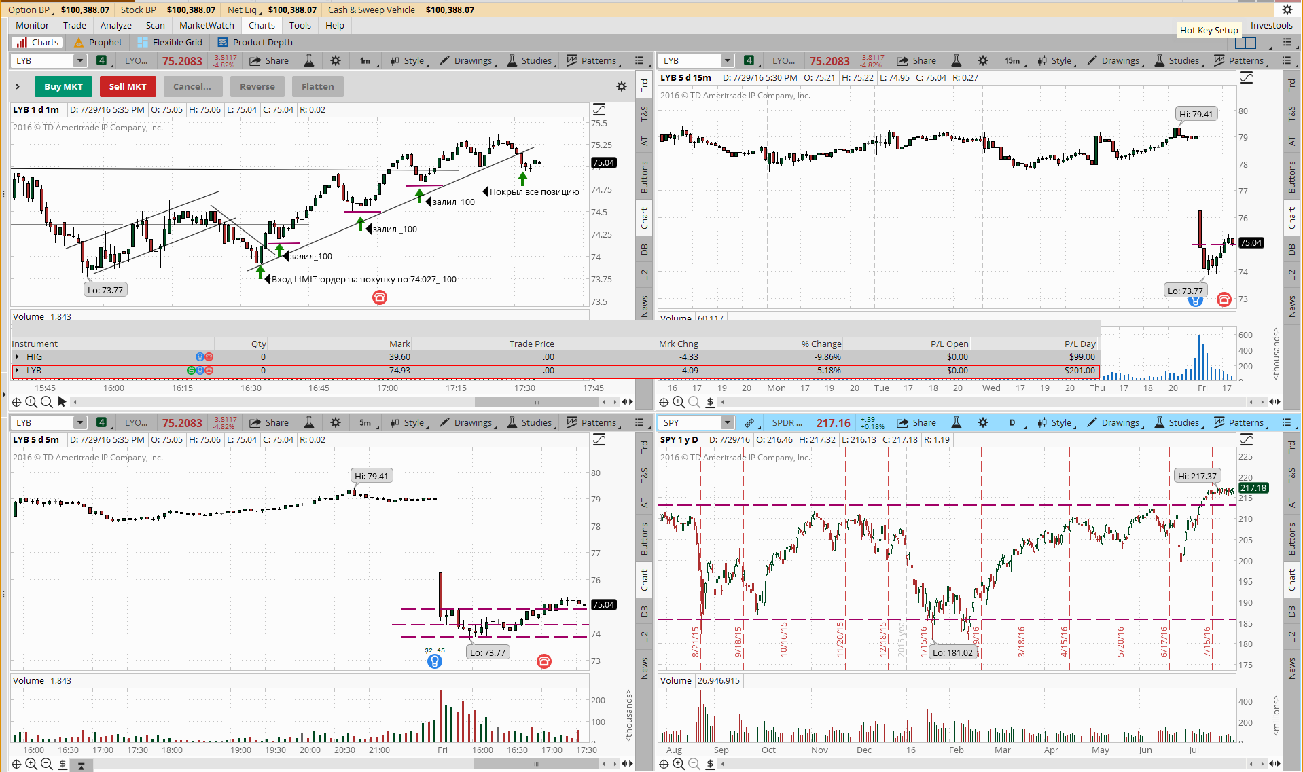Screen dimensions: 1303x772
Task: Click the Buy MKT button
Action: 63,86
